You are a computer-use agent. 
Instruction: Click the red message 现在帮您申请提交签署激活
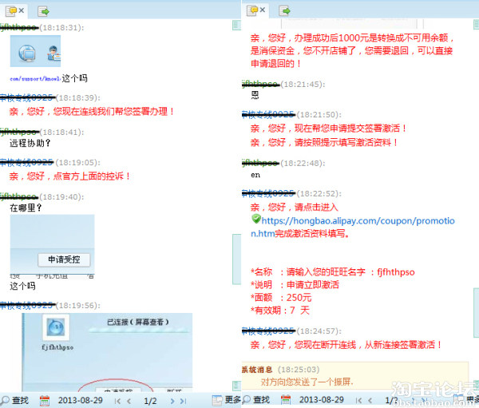click(329, 128)
